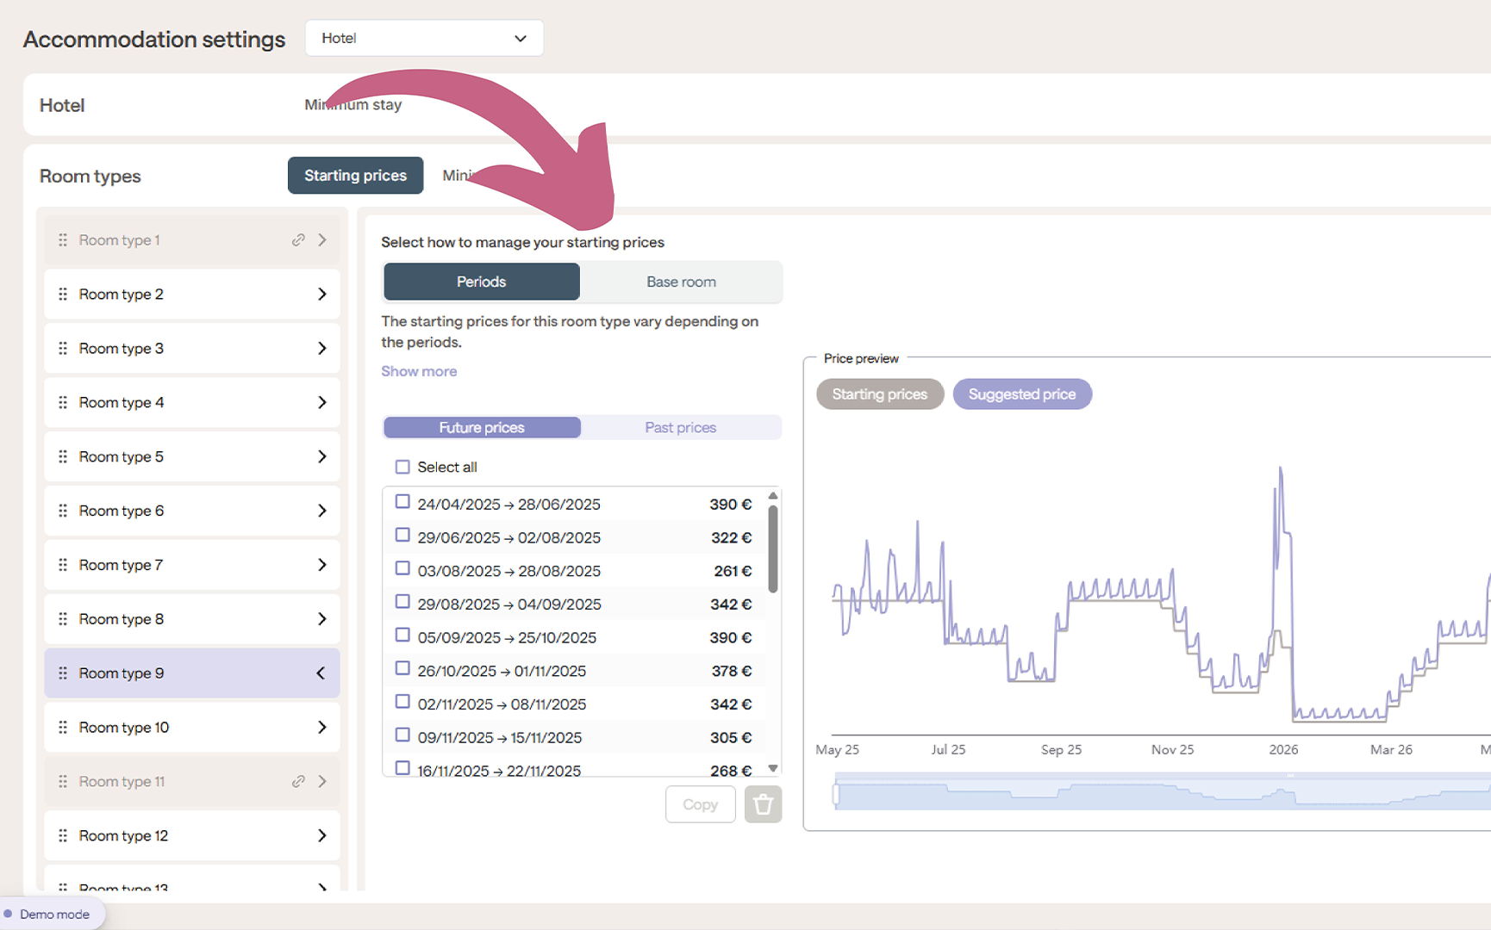
Task: Toggle Suggested price chart series
Action: [x=1021, y=394]
